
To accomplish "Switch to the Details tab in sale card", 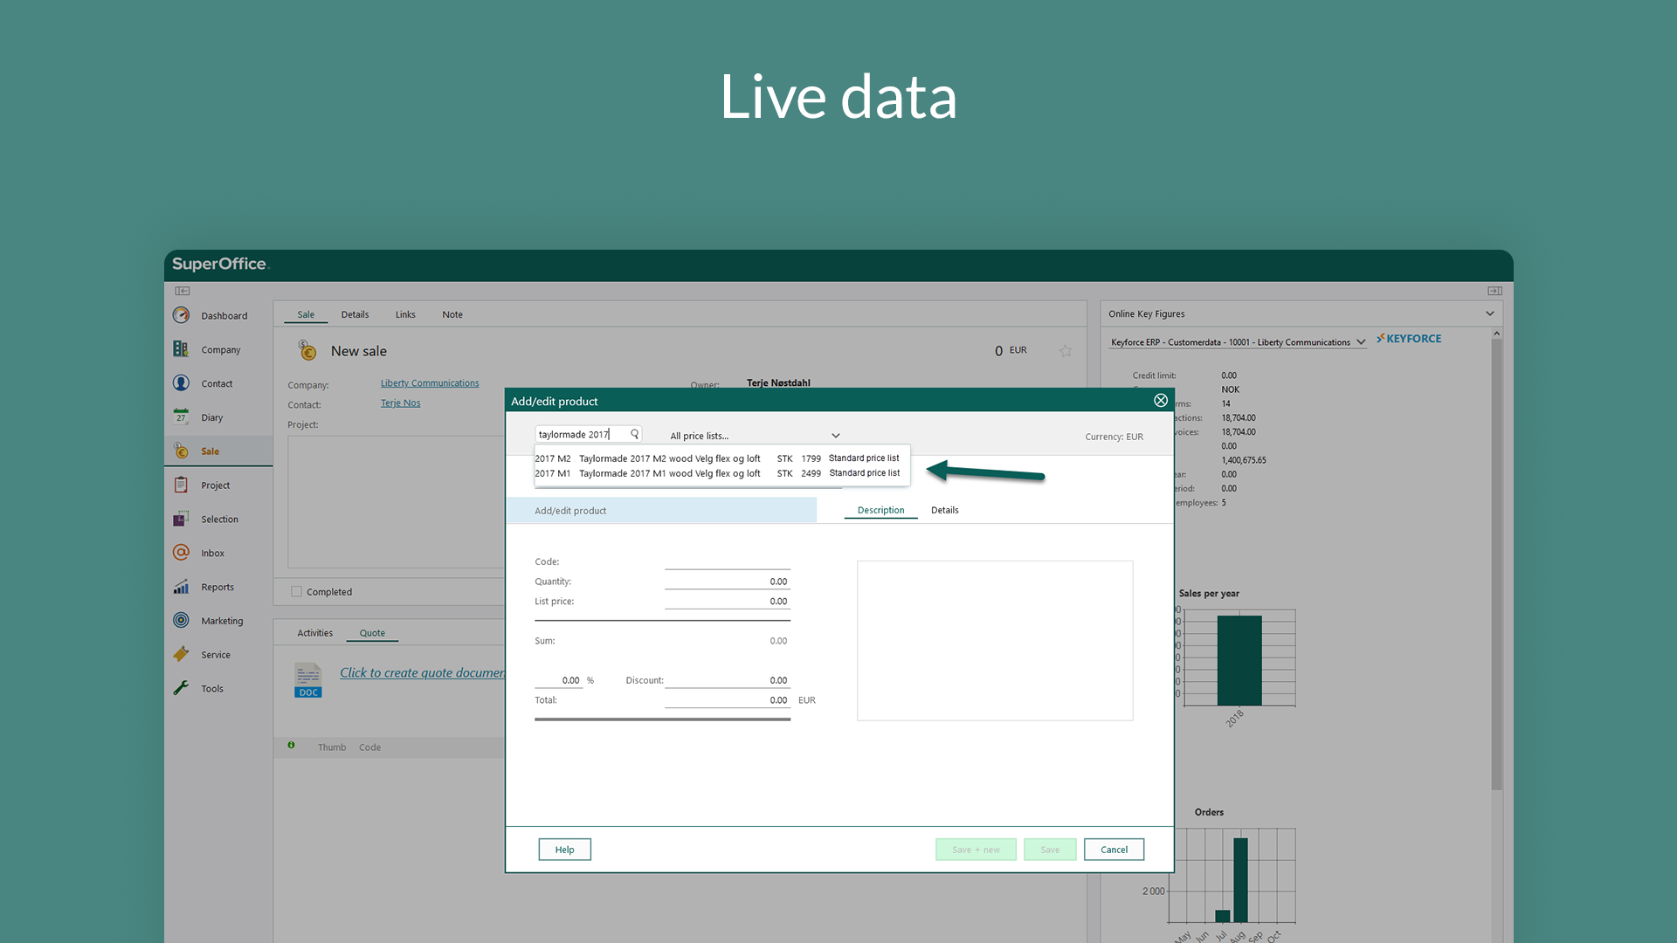I will click(x=355, y=314).
